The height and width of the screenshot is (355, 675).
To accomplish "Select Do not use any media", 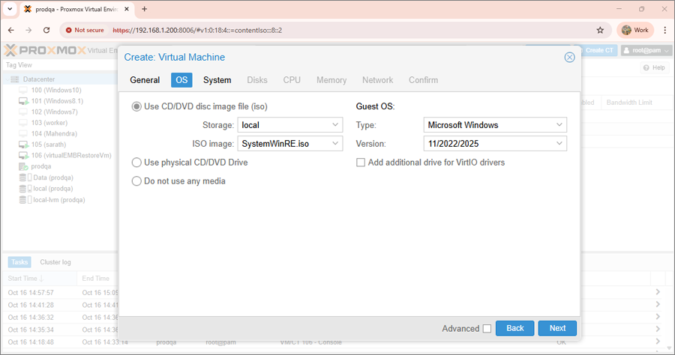I will [x=136, y=180].
